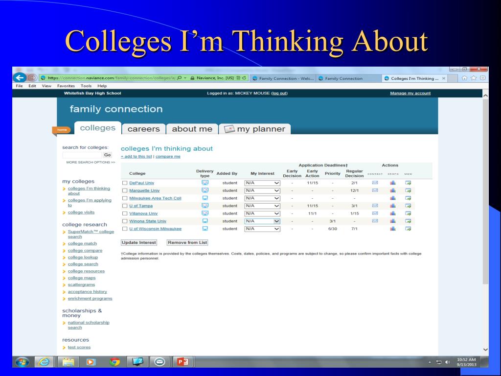Open the graph icon for Winona State Univ
This screenshot has width=501, height=376.
(x=393, y=221)
